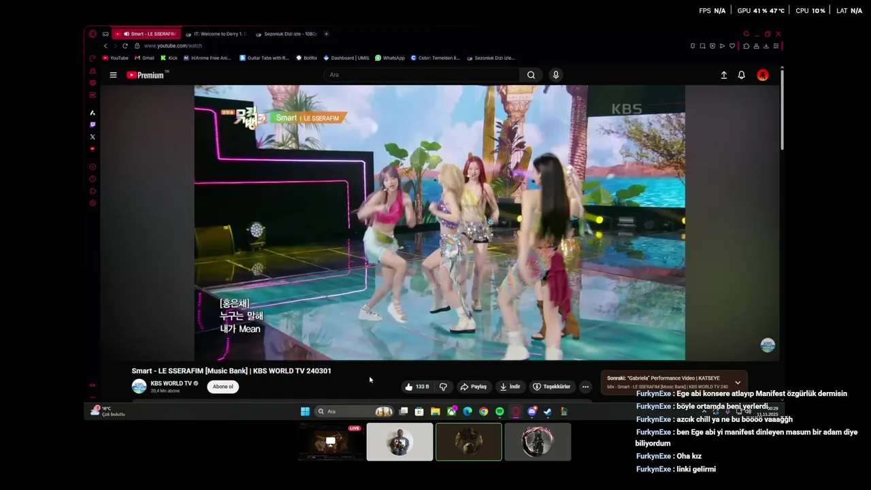Viewport: 871px width, 490px height.
Task: Open Twitch in the Opera sidebar
Action: click(93, 125)
